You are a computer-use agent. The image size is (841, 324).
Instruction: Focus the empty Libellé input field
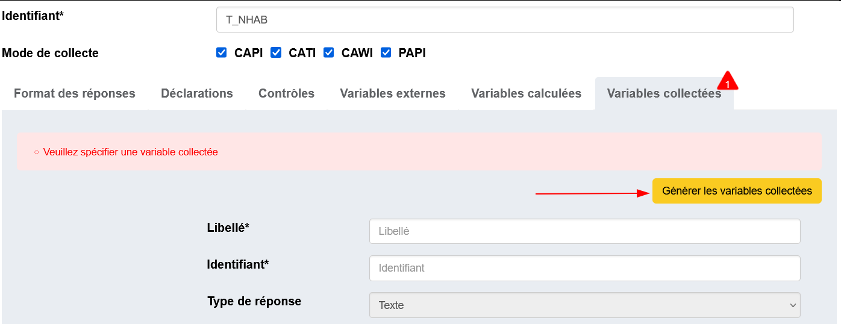point(584,231)
